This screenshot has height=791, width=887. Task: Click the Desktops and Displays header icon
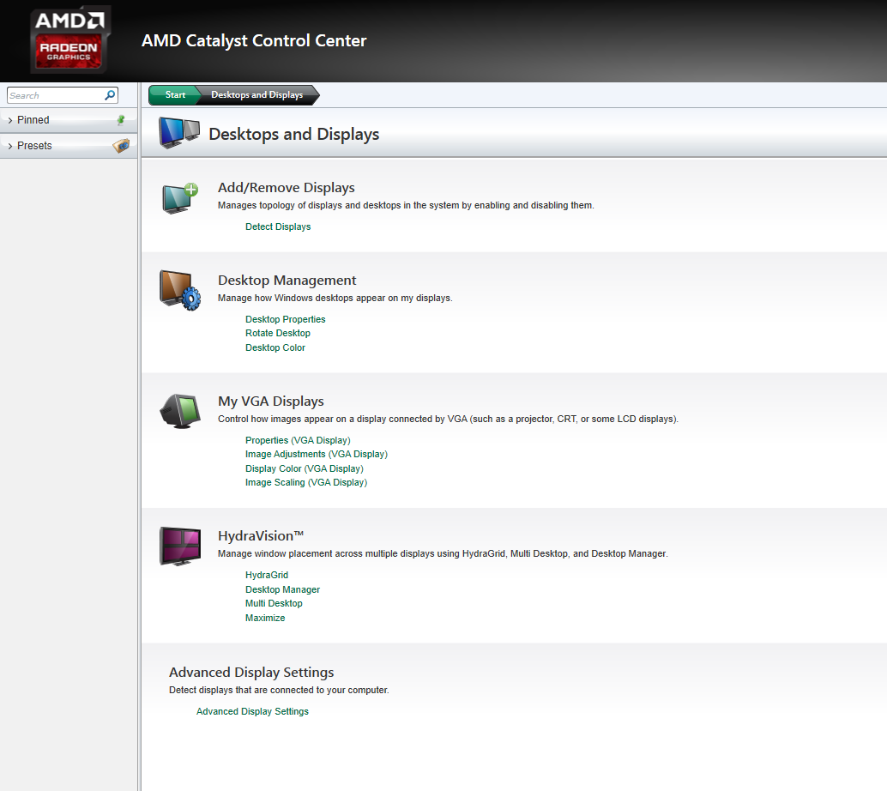coord(178,133)
